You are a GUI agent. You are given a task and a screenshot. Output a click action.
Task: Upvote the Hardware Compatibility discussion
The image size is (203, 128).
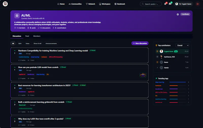(x=15, y=50)
